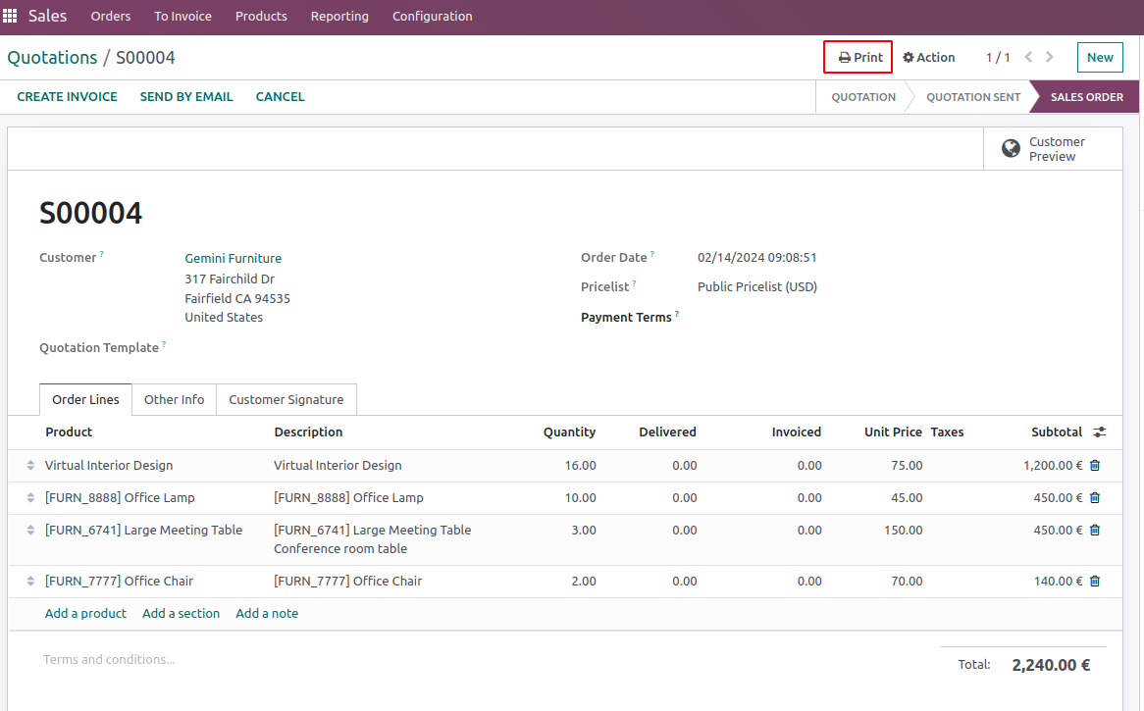The width and height of the screenshot is (1144, 711).
Task: Select the Quotation Sent status stage
Action: [972, 97]
